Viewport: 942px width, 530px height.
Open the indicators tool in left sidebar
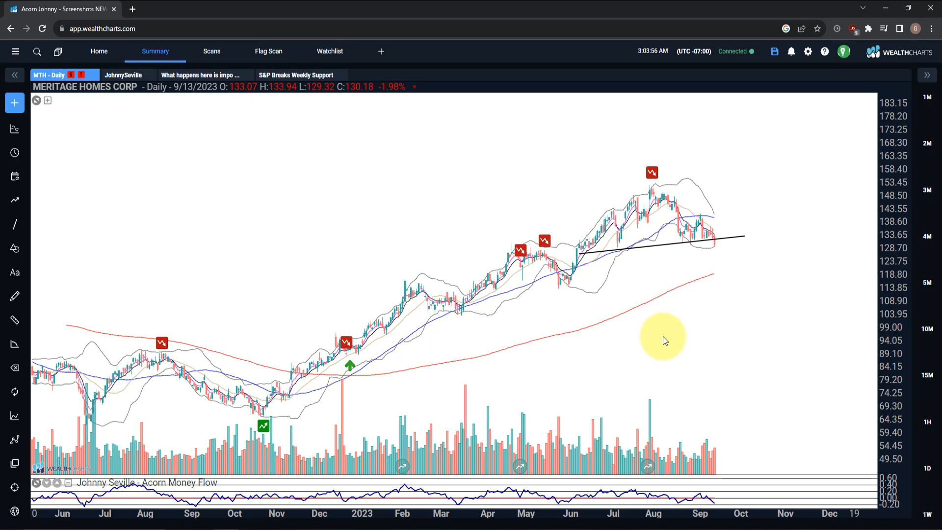tap(15, 129)
